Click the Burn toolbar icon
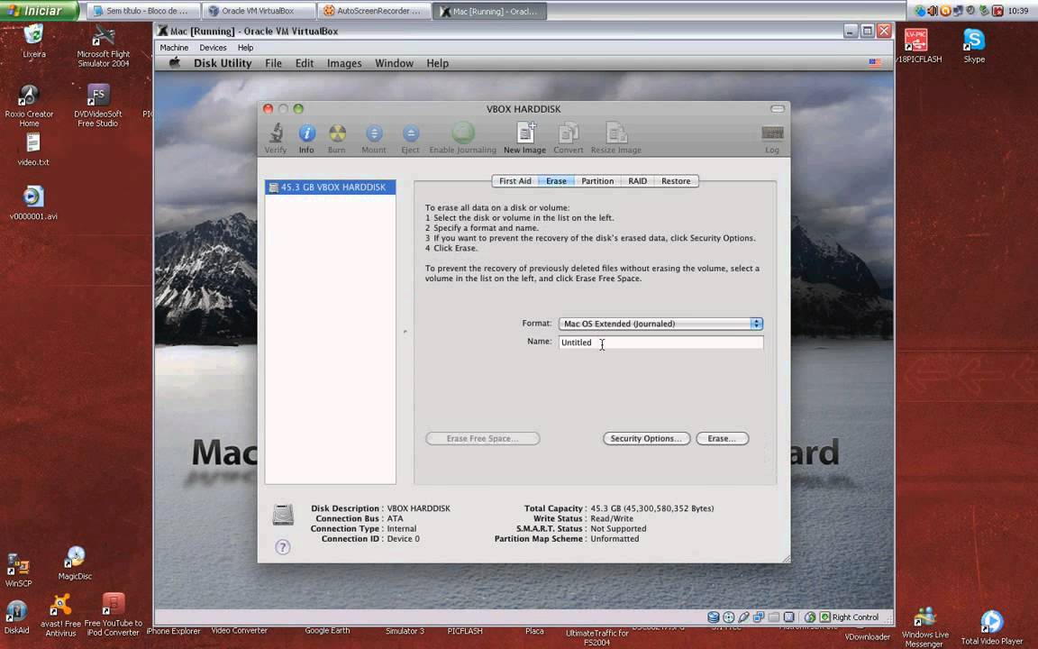Viewport: 1038px width, 649px height. (337, 133)
